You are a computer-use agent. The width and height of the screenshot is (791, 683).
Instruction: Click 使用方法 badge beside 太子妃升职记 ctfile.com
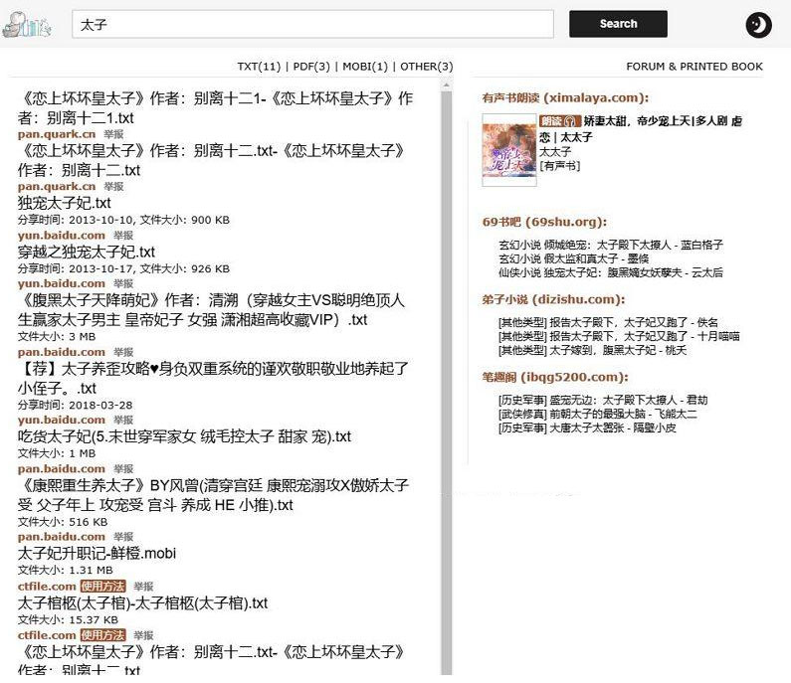coord(102,587)
